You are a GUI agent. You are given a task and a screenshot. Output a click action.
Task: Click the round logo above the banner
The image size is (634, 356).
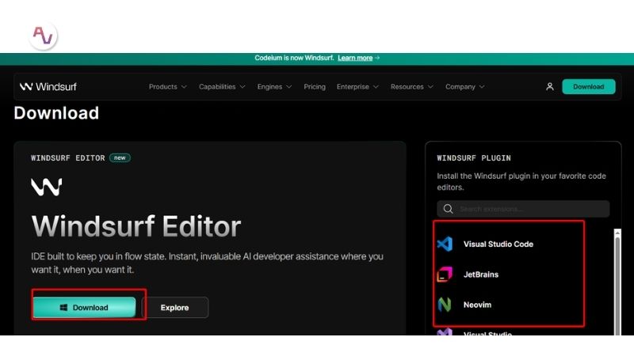pos(44,36)
